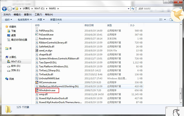Click the 11,145 KB size of wmp.dll

pyautogui.click(x=137, y=94)
